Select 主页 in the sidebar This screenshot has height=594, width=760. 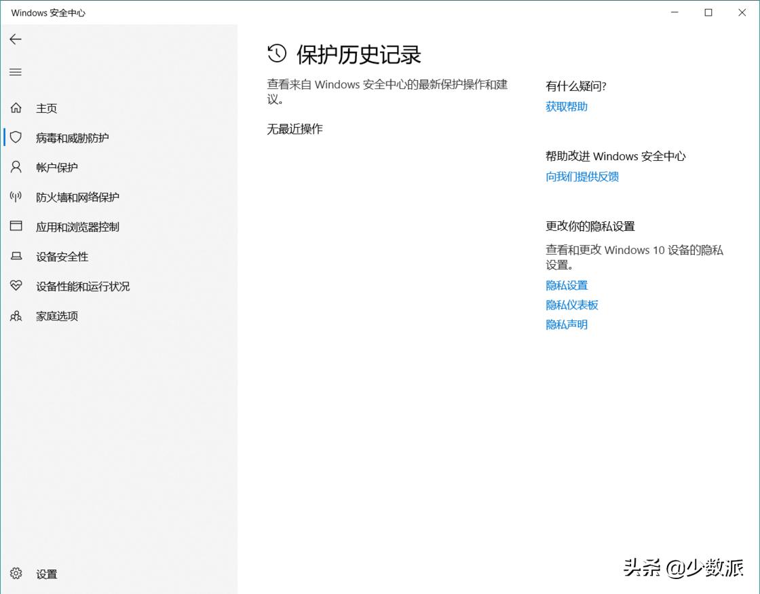[x=46, y=107]
